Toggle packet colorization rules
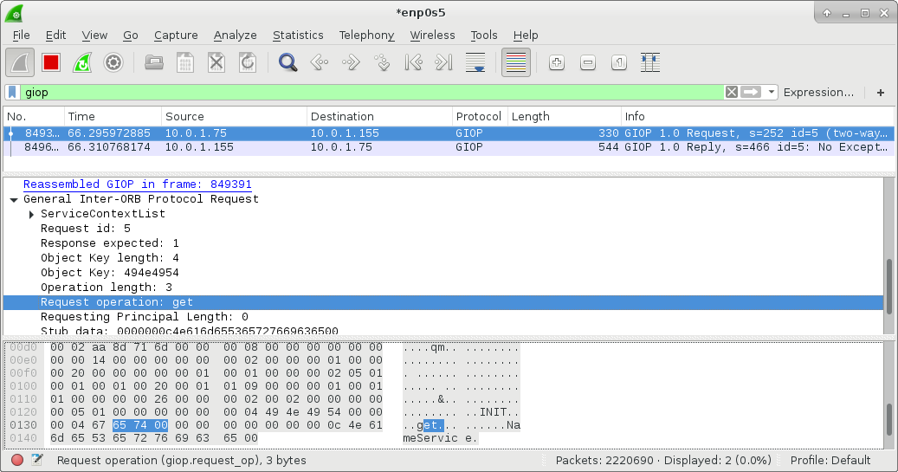The image size is (898, 472). coord(516,62)
